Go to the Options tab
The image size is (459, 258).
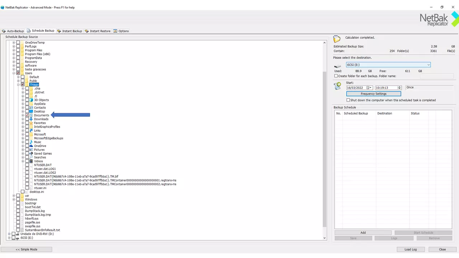tap(121, 31)
